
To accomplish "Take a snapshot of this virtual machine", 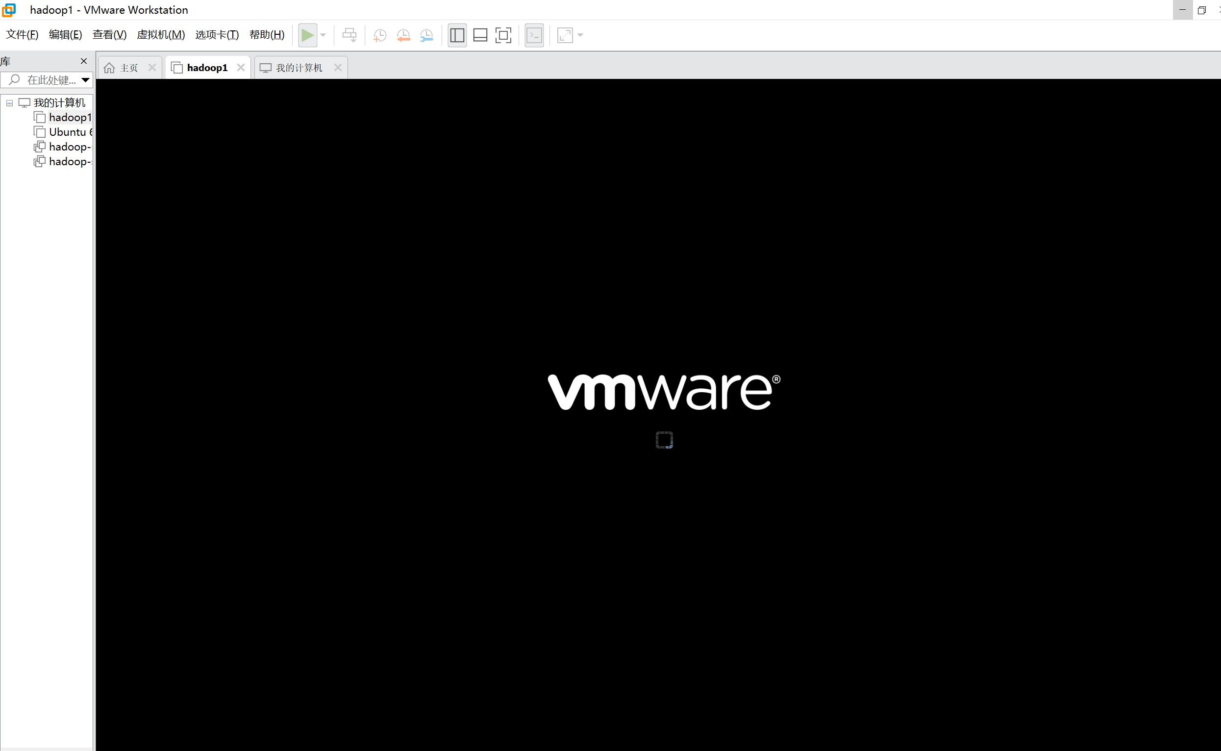I will point(380,35).
